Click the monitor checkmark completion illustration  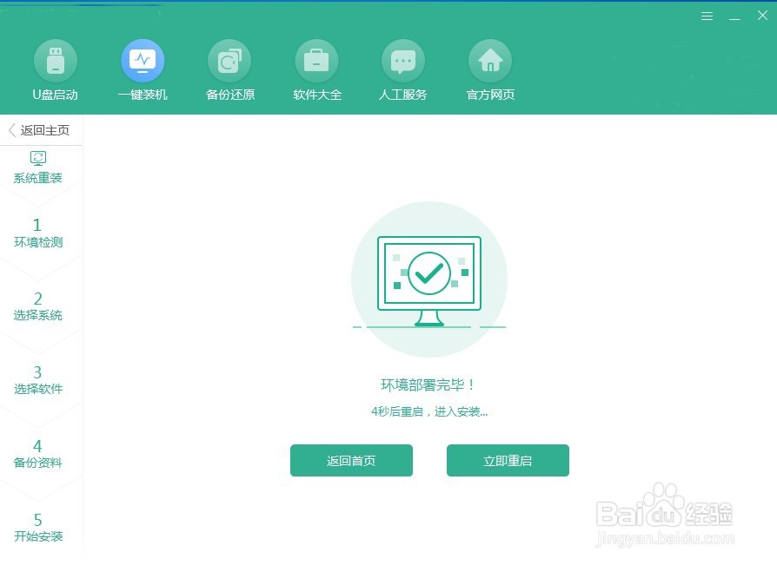(x=429, y=279)
